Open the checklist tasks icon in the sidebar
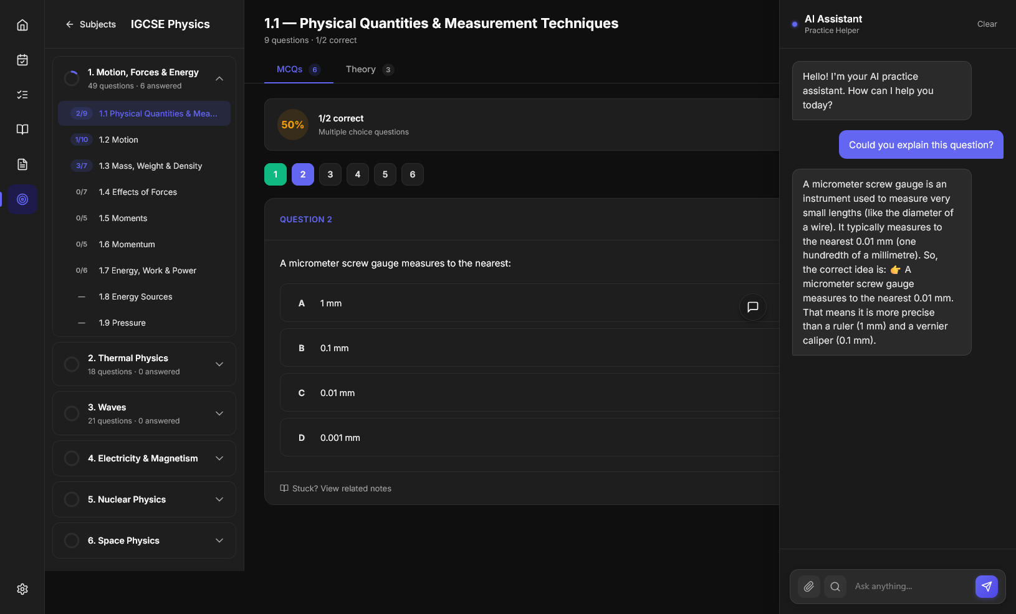The image size is (1016, 614). pyautogui.click(x=22, y=95)
